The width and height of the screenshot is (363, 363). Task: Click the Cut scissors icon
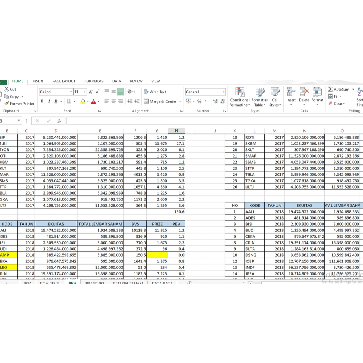click(x=6, y=89)
